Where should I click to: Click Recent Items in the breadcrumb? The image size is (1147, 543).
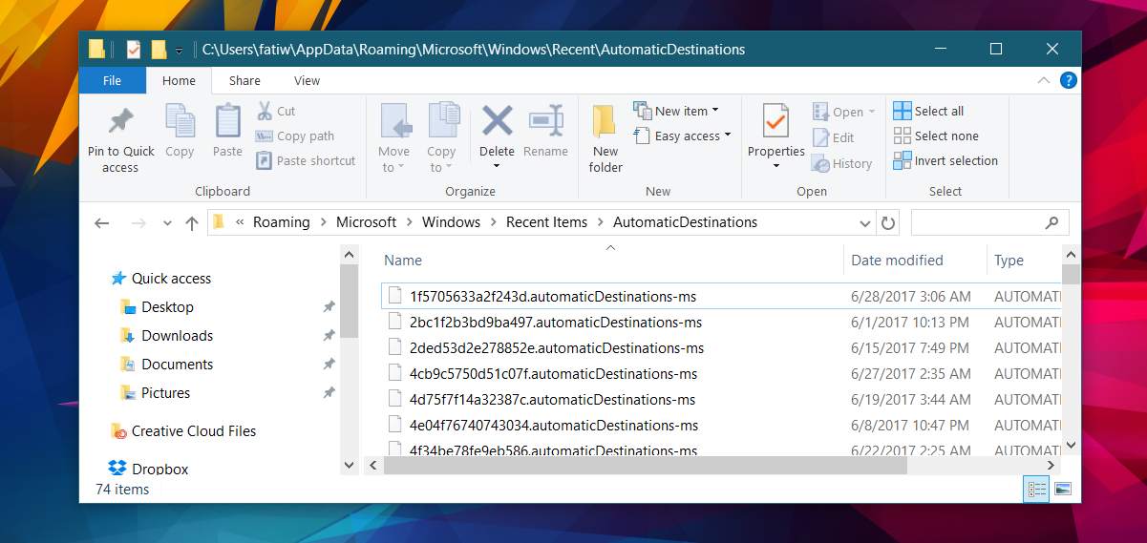pyautogui.click(x=546, y=222)
